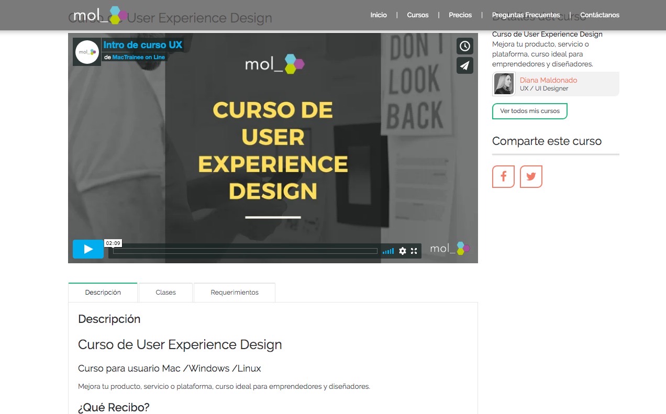Adjust the video volume bars

[388, 251]
